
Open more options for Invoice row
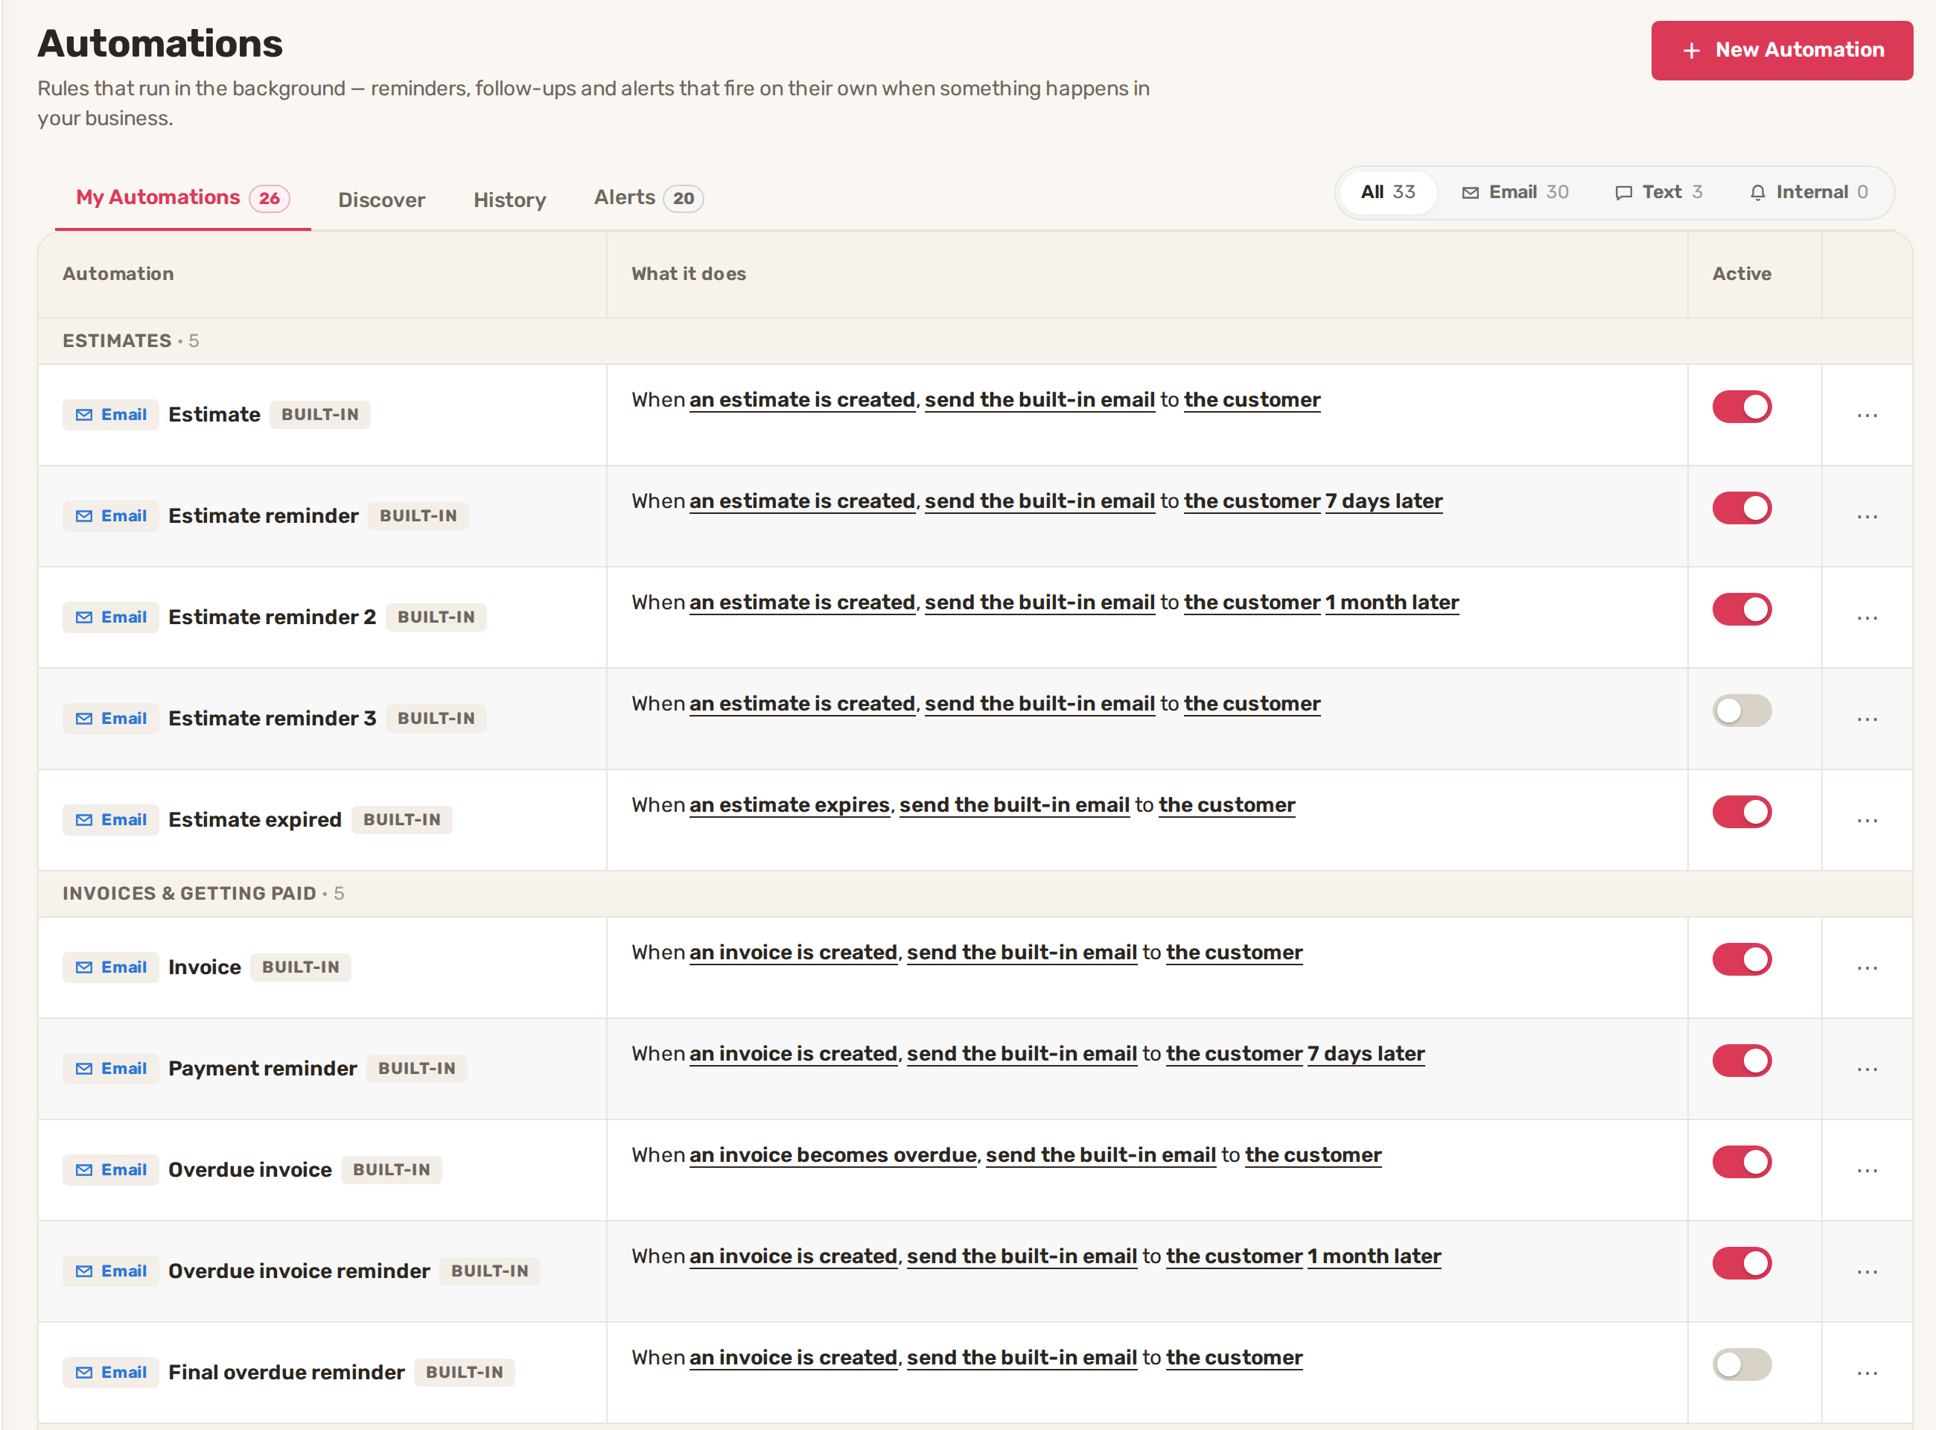(1867, 967)
